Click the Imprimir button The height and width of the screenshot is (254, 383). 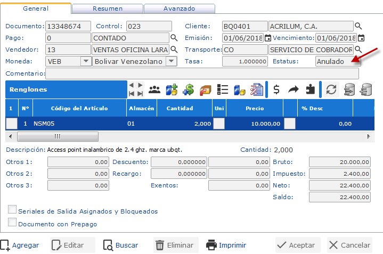coord(226,245)
